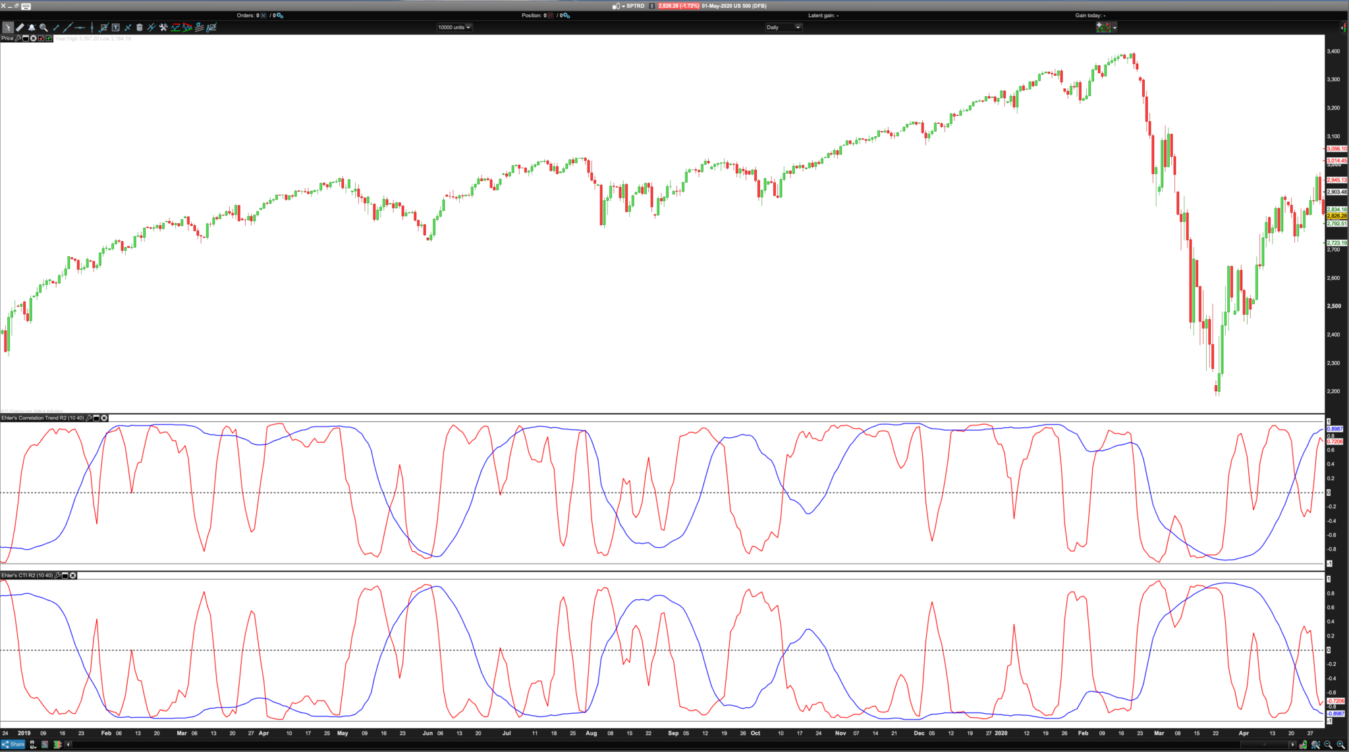Click the horizontal scrollbar right arrow

click(1292, 745)
